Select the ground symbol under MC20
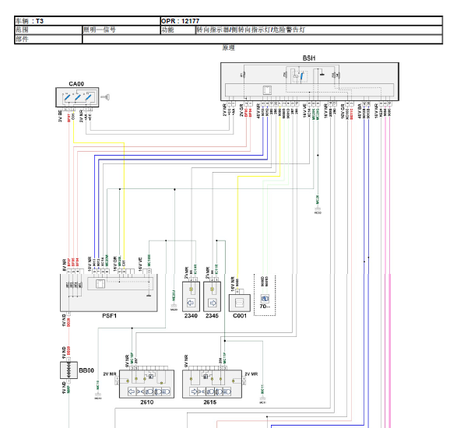This screenshot has width=464, height=428. click(x=318, y=209)
